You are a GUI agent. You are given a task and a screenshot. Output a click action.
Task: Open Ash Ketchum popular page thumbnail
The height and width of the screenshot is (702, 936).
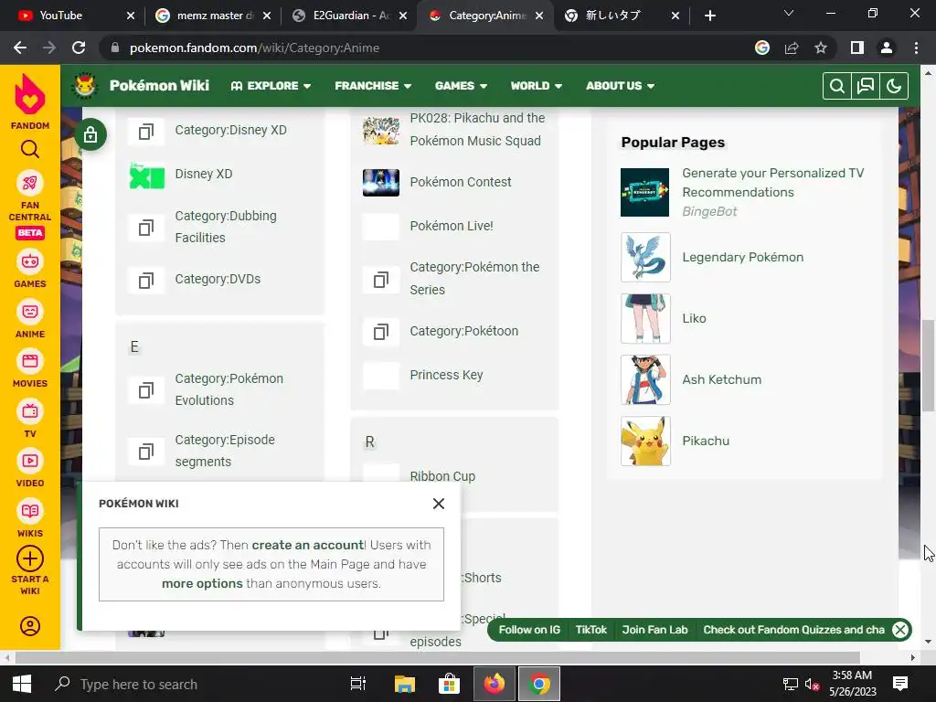click(x=645, y=379)
